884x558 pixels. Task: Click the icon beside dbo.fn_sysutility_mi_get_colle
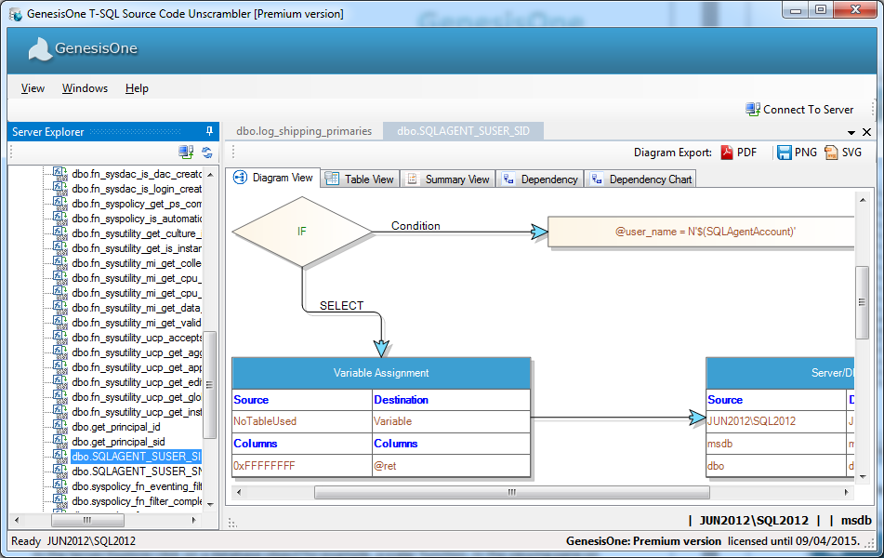tap(59, 263)
